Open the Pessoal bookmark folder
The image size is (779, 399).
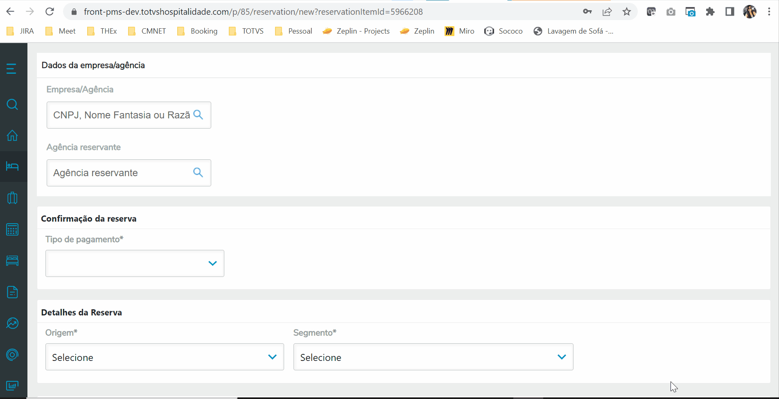293,31
